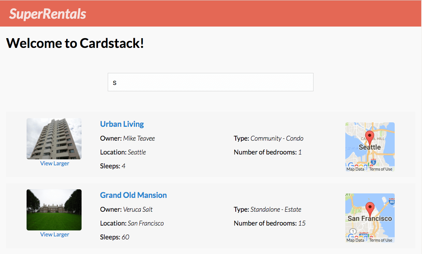
Task: Click the Grand Old Mansion estate photo
Action: (x=54, y=210)
